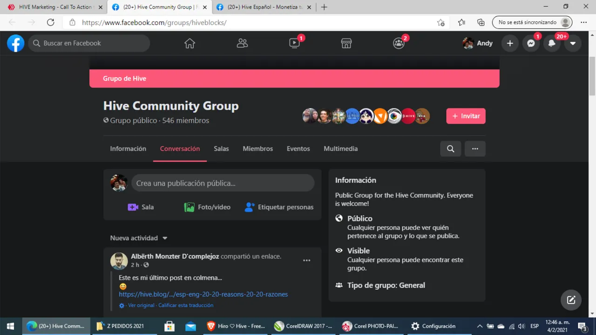This screenshot has height=335, width=596.
Task: Click the Invitar button
Action: (x=466, y=116)
